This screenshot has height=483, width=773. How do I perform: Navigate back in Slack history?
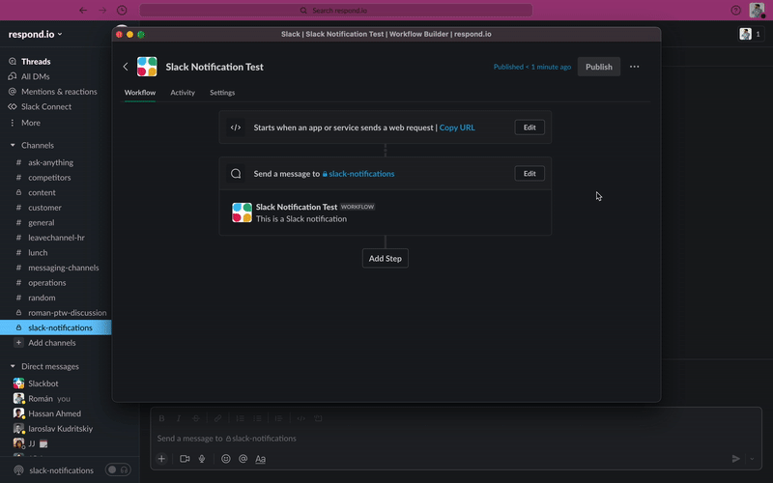83,10
